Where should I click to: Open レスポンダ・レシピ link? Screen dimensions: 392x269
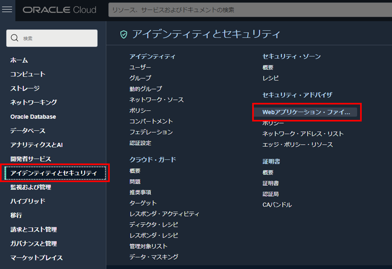(154, 236)
